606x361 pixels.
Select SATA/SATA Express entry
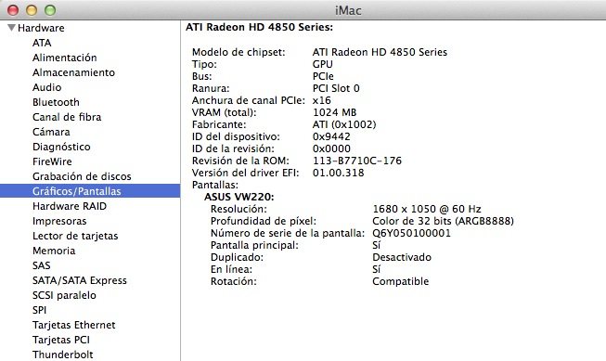79,280
